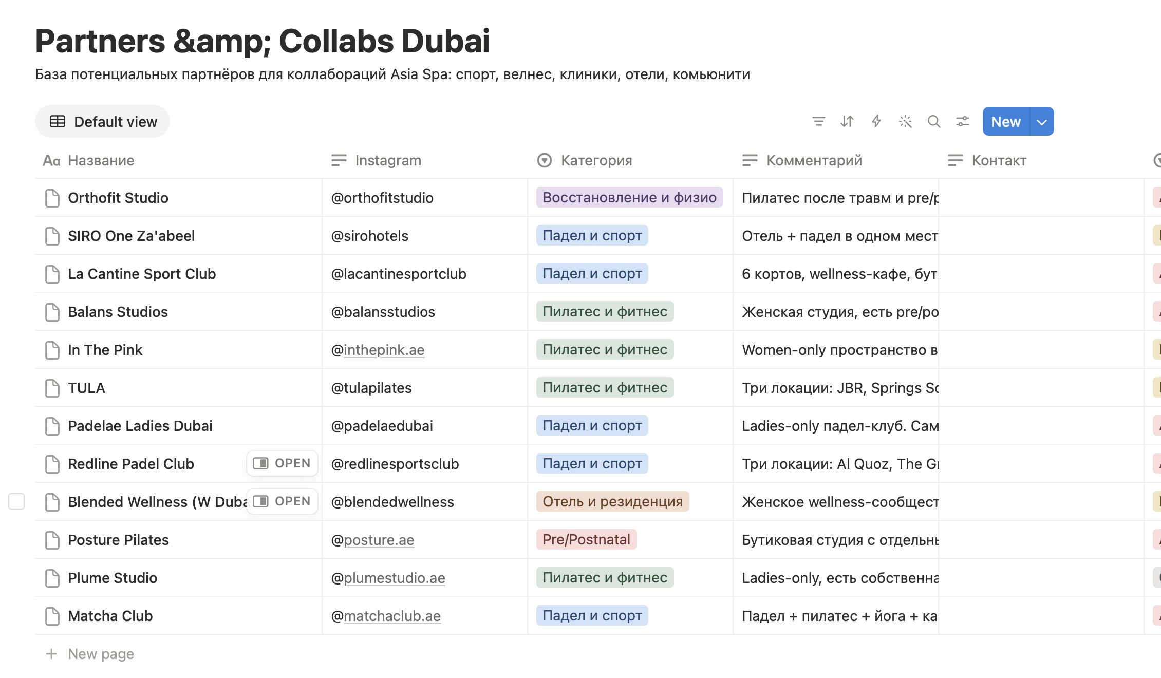
Task: Click plus icon next to New page
Action: coord(51,654)
